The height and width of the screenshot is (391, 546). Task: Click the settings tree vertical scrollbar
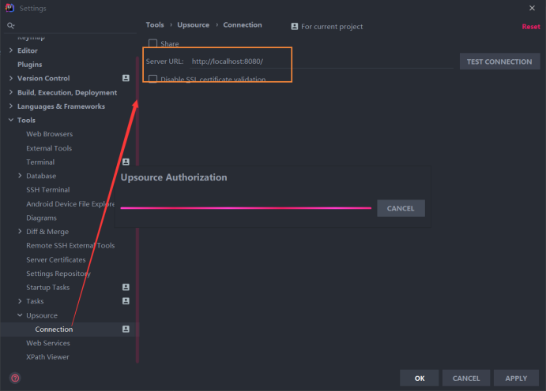pos(137,208)
